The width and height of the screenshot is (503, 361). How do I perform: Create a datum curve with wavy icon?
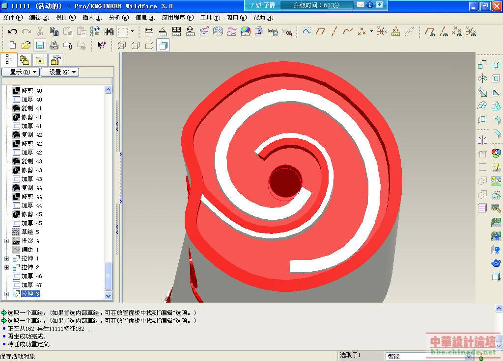pos(348,31)
